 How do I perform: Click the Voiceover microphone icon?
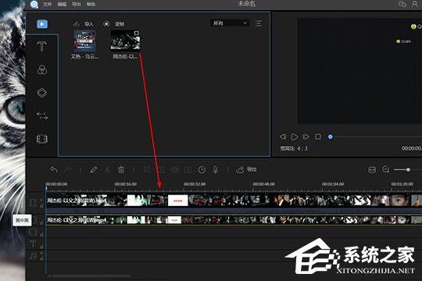pyautogui.click(x=216, y=169)
